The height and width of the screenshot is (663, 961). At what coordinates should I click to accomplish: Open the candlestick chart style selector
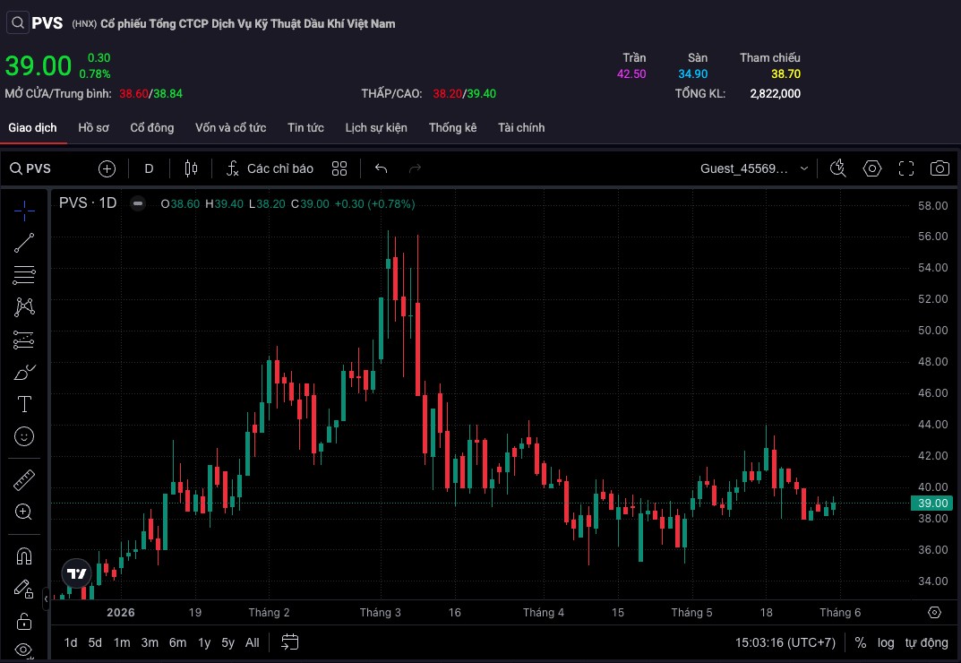point(192,168)
